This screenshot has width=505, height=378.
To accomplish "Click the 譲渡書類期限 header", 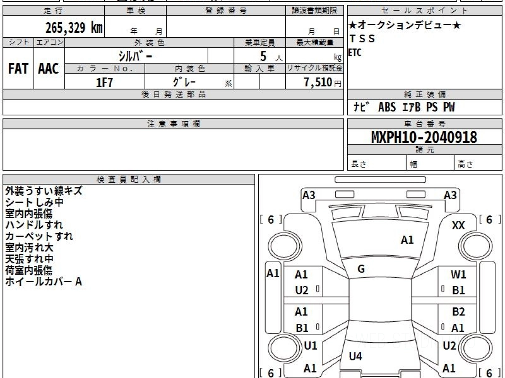I will pyautogui.click(x=314, y=11).
